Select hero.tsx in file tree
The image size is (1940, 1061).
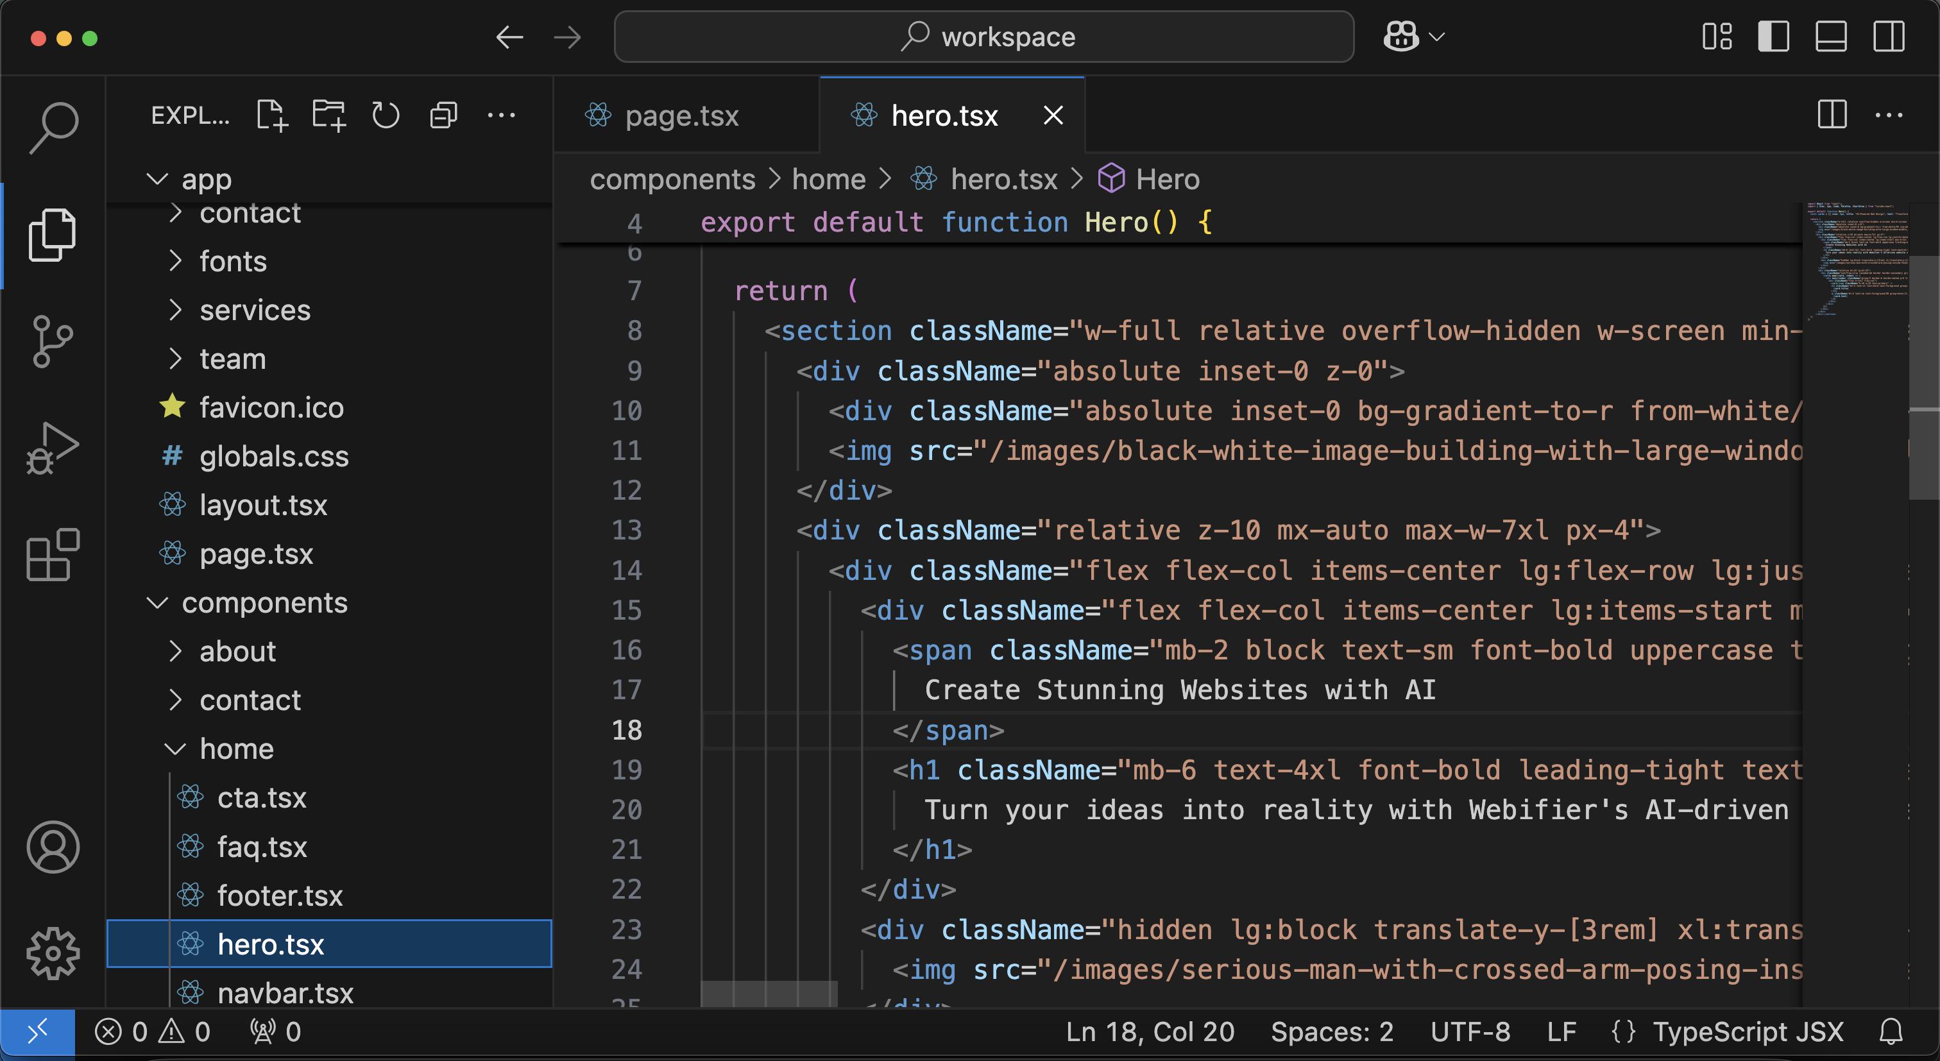tap(329, 944)
